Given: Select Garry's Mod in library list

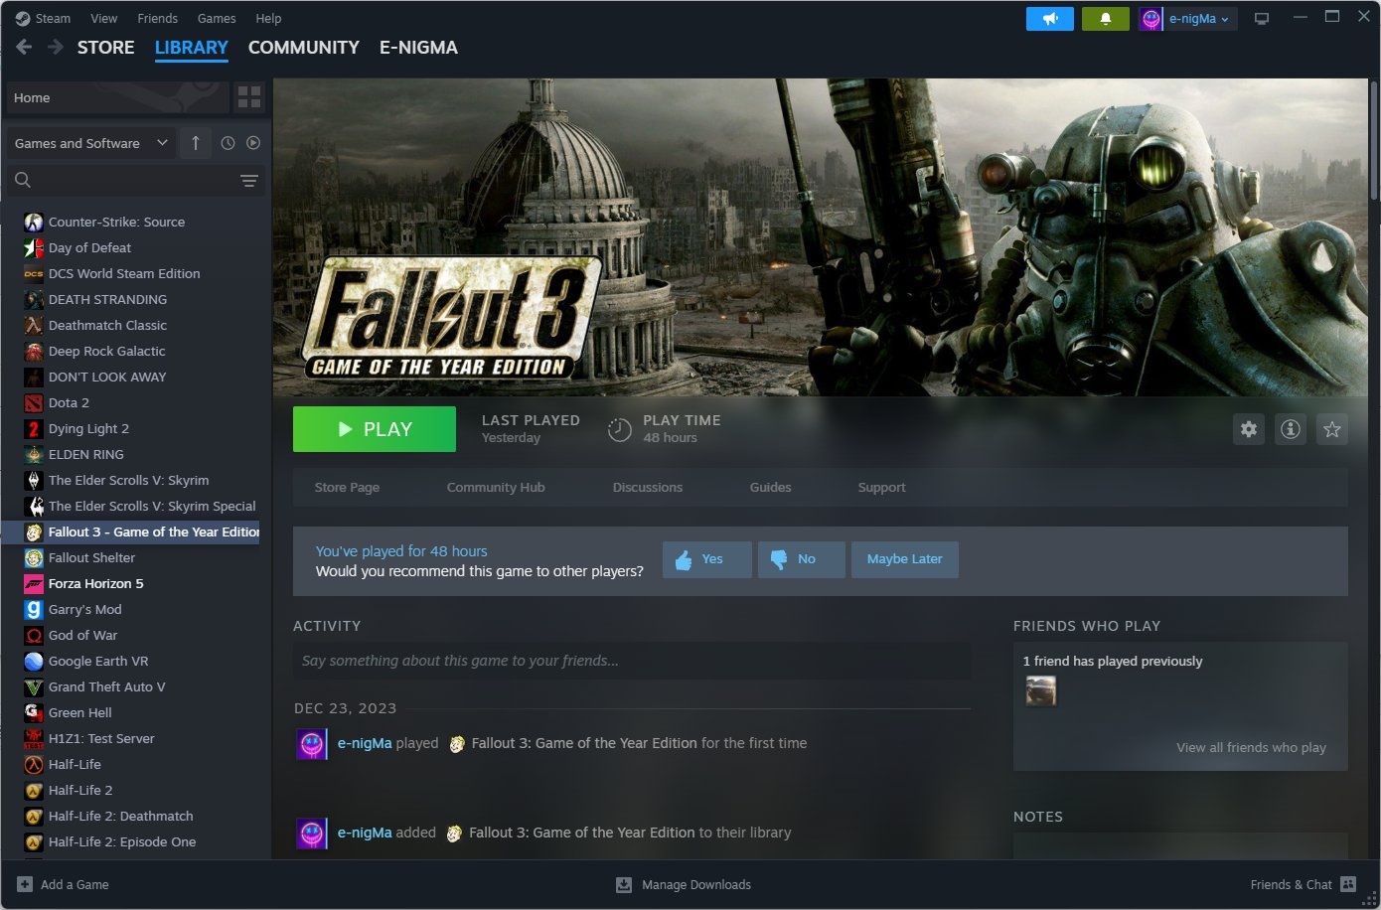Looking at the screenshot, I should click(x=84, y=609).
